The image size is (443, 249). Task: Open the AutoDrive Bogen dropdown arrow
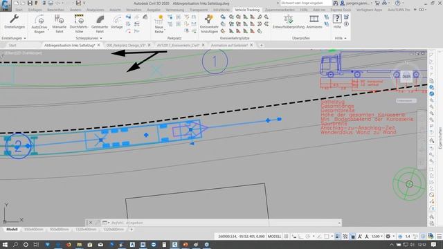pos(48,29)
